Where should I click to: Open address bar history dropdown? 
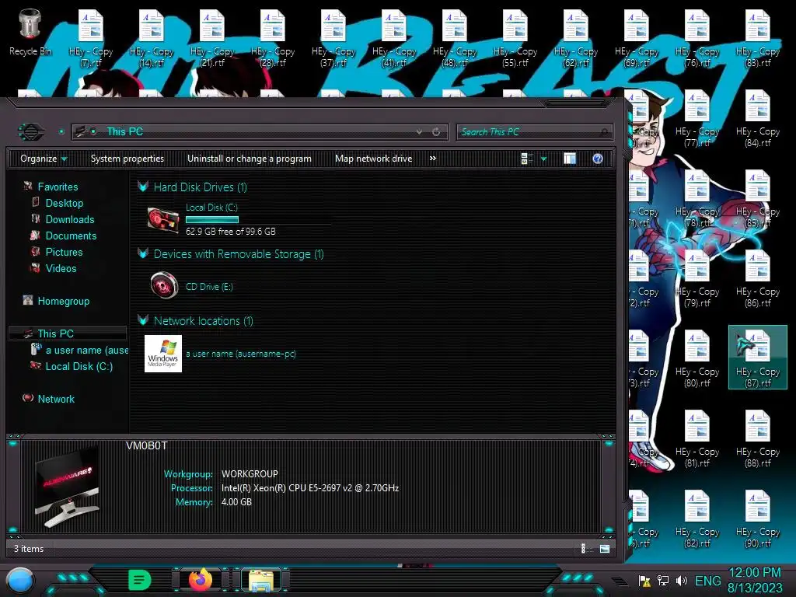point(419,131)
